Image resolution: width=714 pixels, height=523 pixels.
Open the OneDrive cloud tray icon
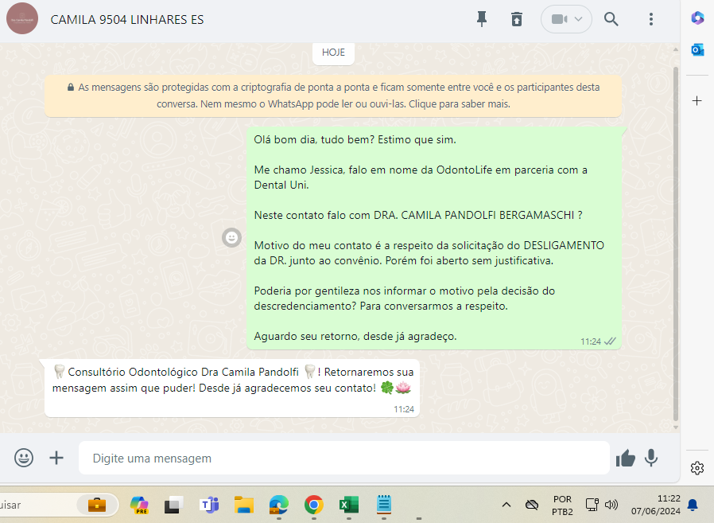point(531,505)
